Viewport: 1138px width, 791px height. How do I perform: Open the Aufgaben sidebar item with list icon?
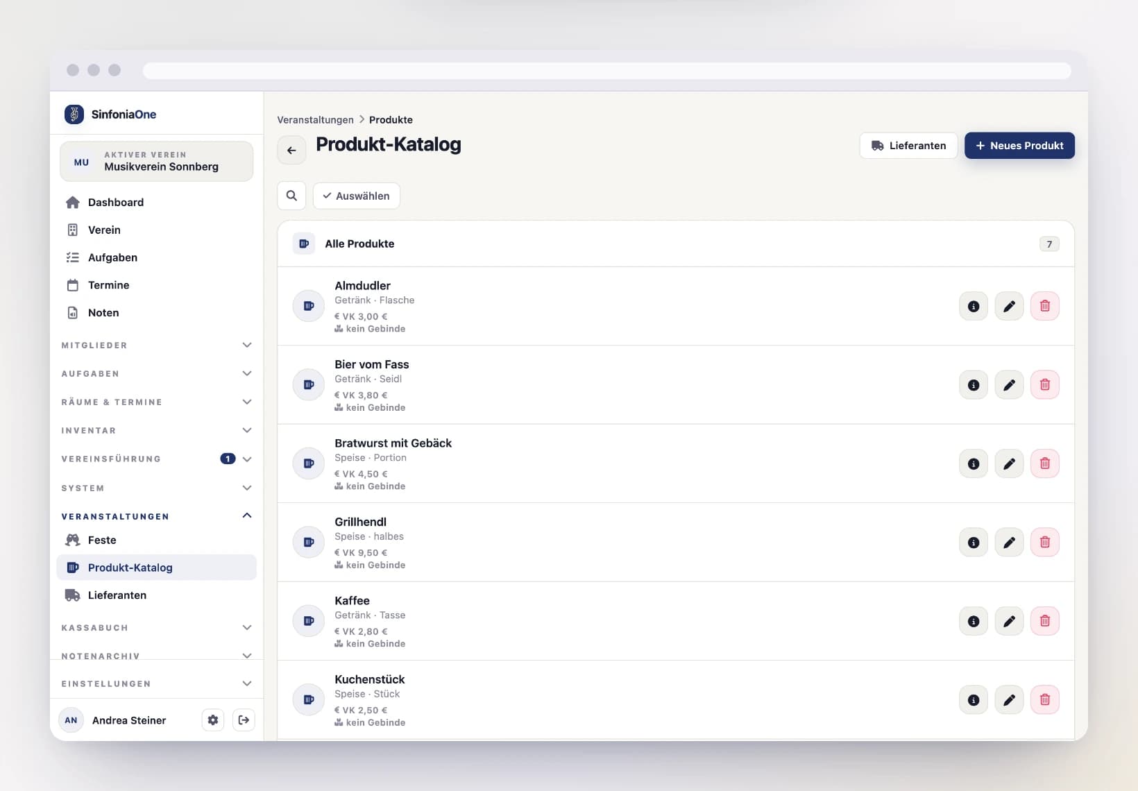coord(157,257)
